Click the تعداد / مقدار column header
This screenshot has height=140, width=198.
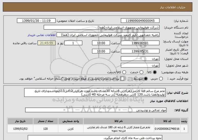pos(46,121)
